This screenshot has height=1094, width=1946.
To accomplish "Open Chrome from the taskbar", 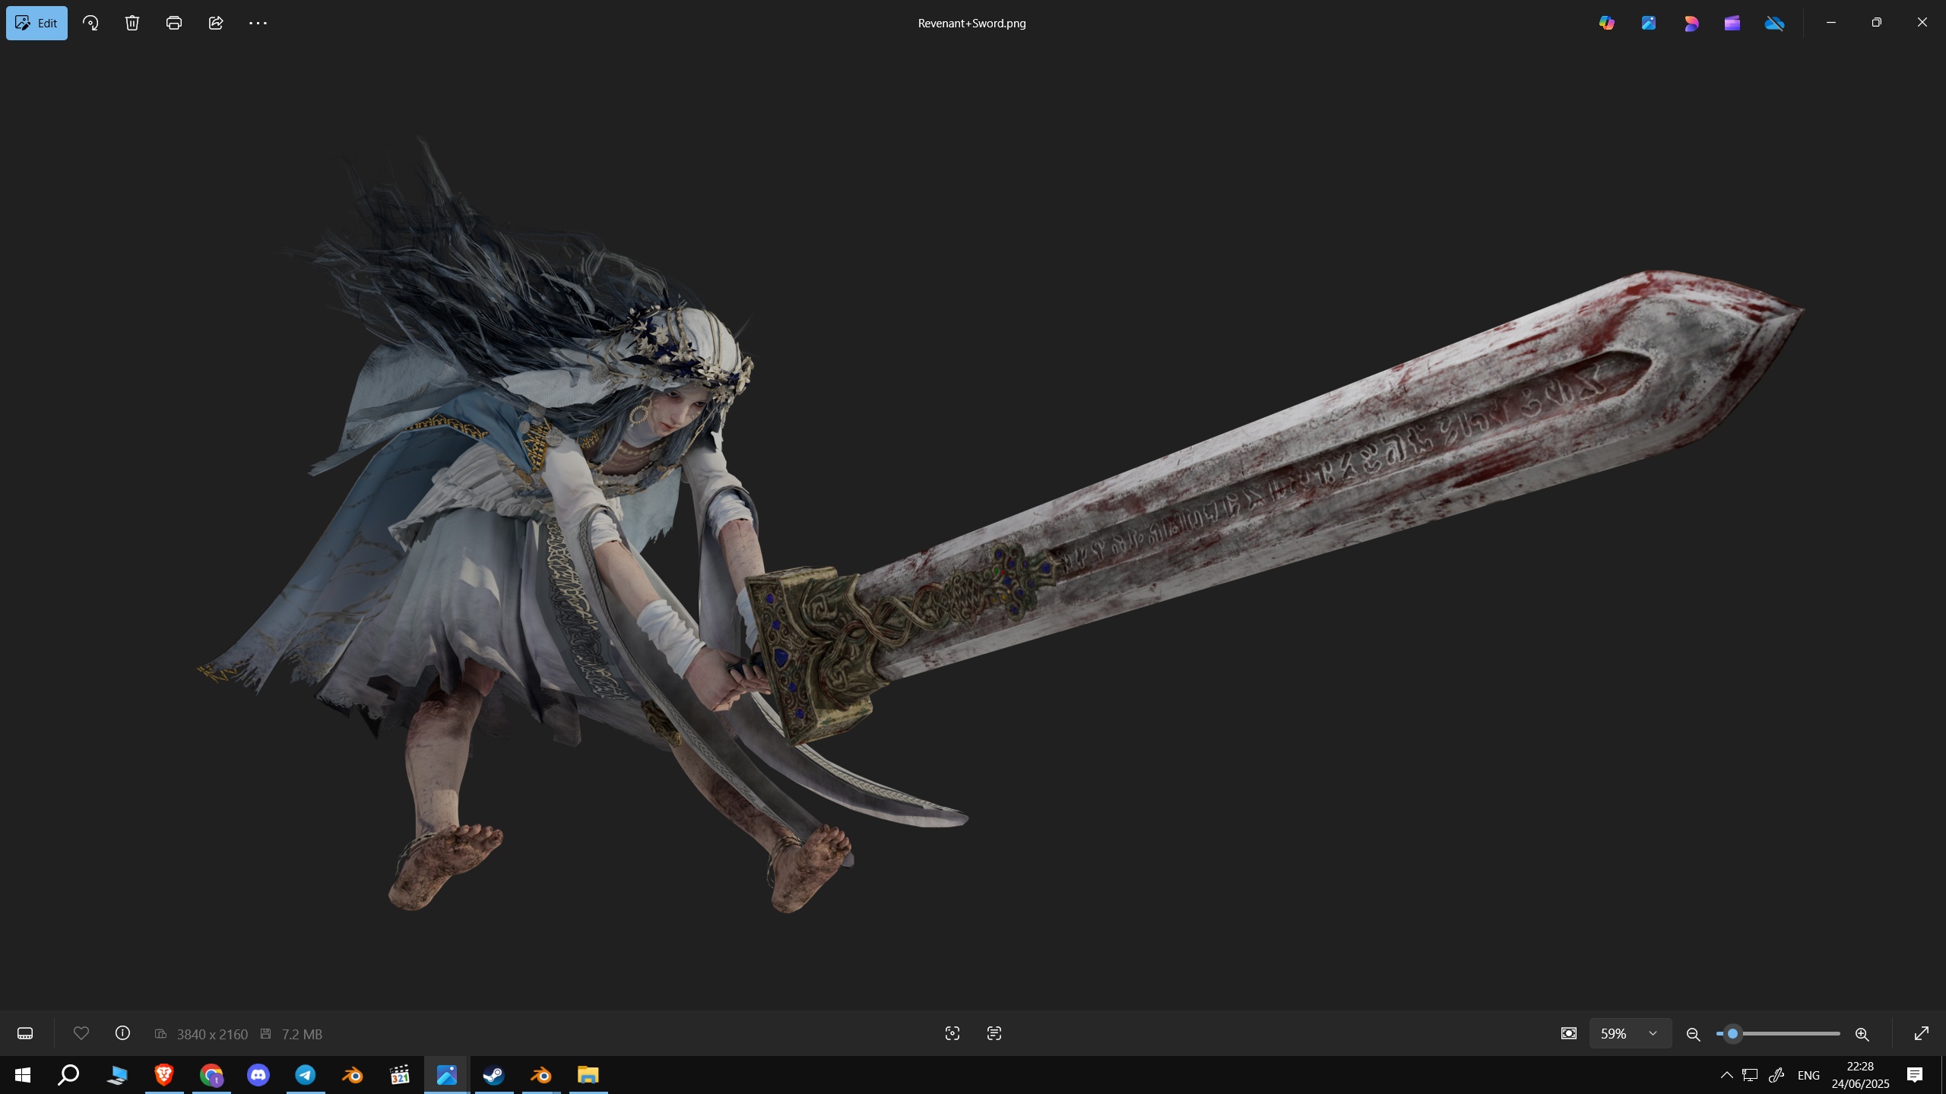I will pos(211,1075).
